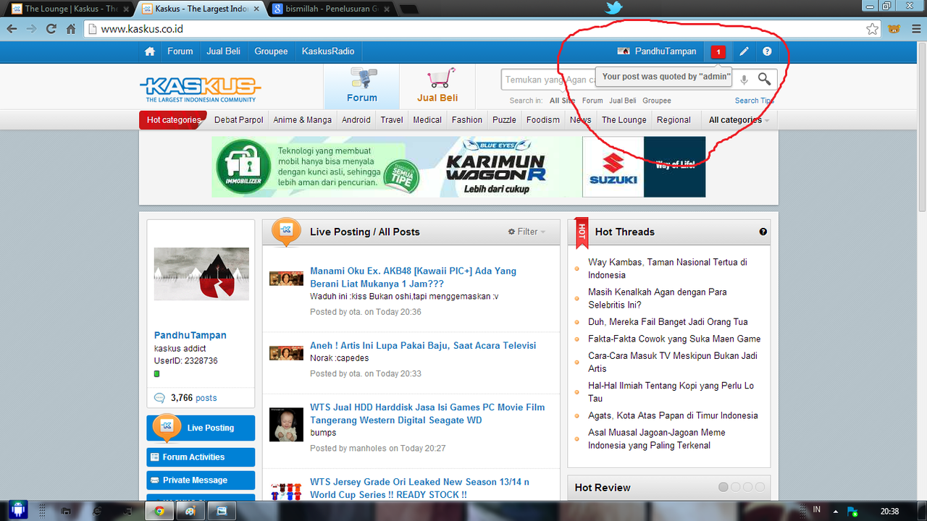927x521 pixels.
Task: Select the first Hot Review carousel dot
Action: [x=723, y=487]
